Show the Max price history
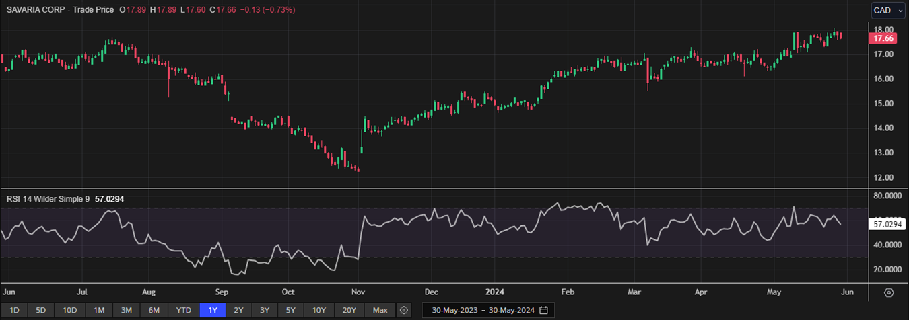 pos(380,310)
